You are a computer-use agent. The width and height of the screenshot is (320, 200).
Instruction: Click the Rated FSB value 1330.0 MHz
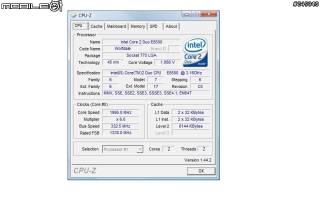pos(120,132)
